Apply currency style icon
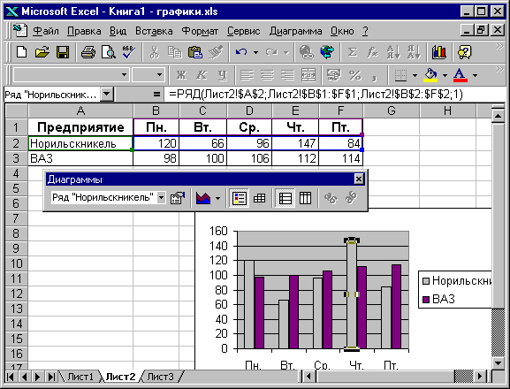 [x=334, y=75]
